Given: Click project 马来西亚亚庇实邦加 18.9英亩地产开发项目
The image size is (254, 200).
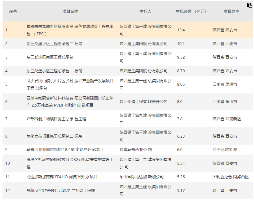Looking at the screenshot, I should point(65,150).
